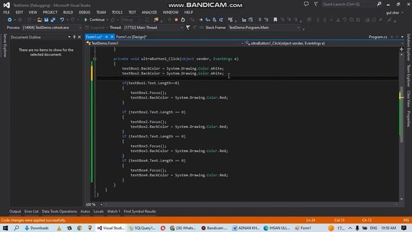Open the TEAM menu

[x=101, y=12]
